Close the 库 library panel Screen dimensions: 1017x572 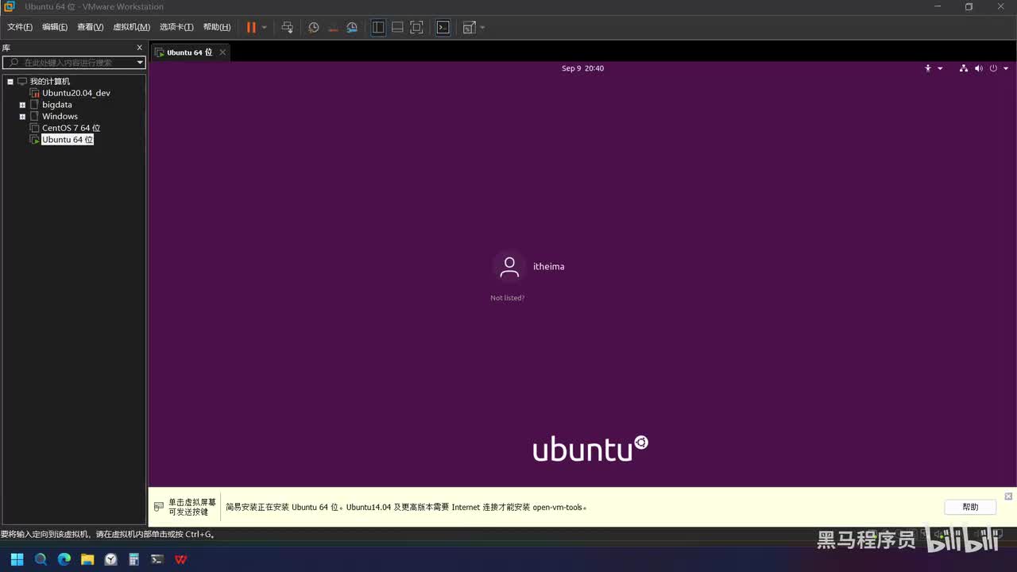[x=140, y=48]
